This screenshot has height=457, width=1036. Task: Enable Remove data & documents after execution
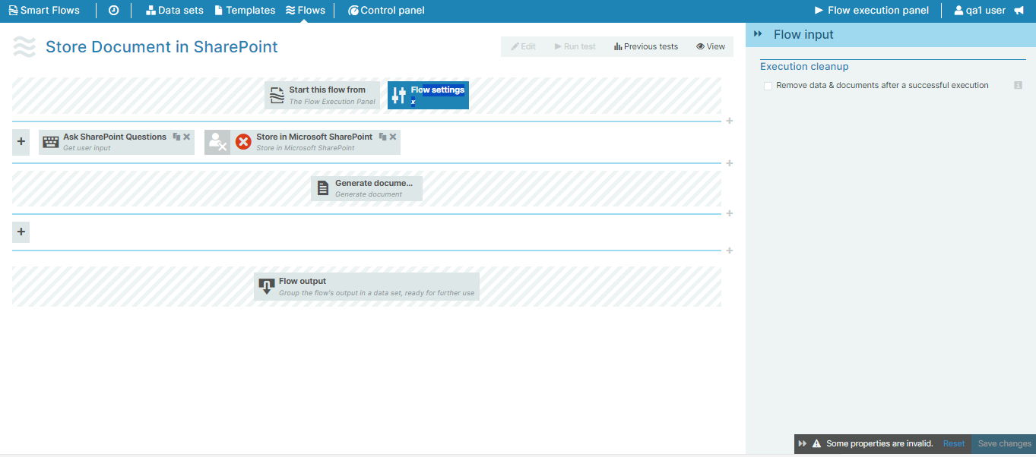coord(768,86)
